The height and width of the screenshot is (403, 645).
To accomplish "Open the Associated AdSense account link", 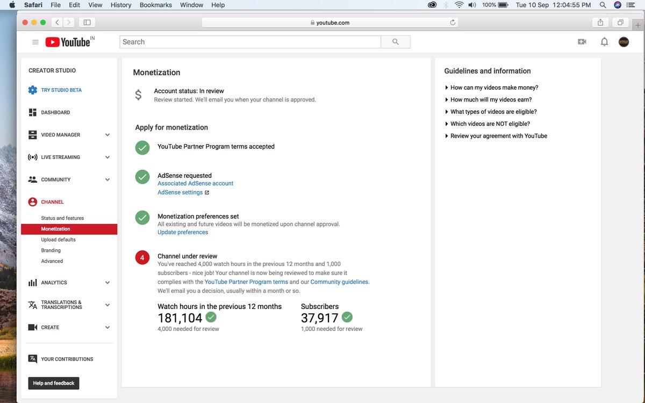I will 196,183.
